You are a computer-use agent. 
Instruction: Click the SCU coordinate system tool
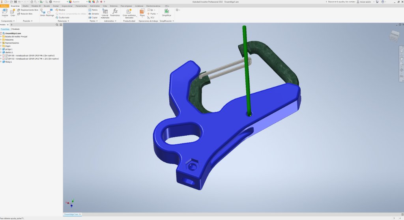click(151, 17)
